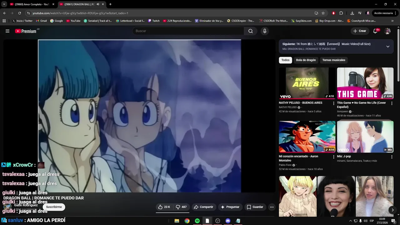Image resolution: width=400 pixels, height=225 pixels.
Task: Open the taskbar volume control
Action: click(365, 221)
